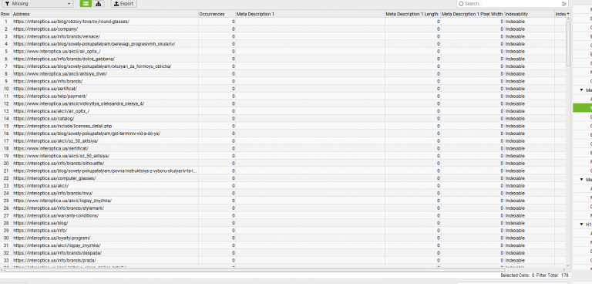The image size is (592, 284).
Task: Open search options icon in Search box
Action: (564, 4)
